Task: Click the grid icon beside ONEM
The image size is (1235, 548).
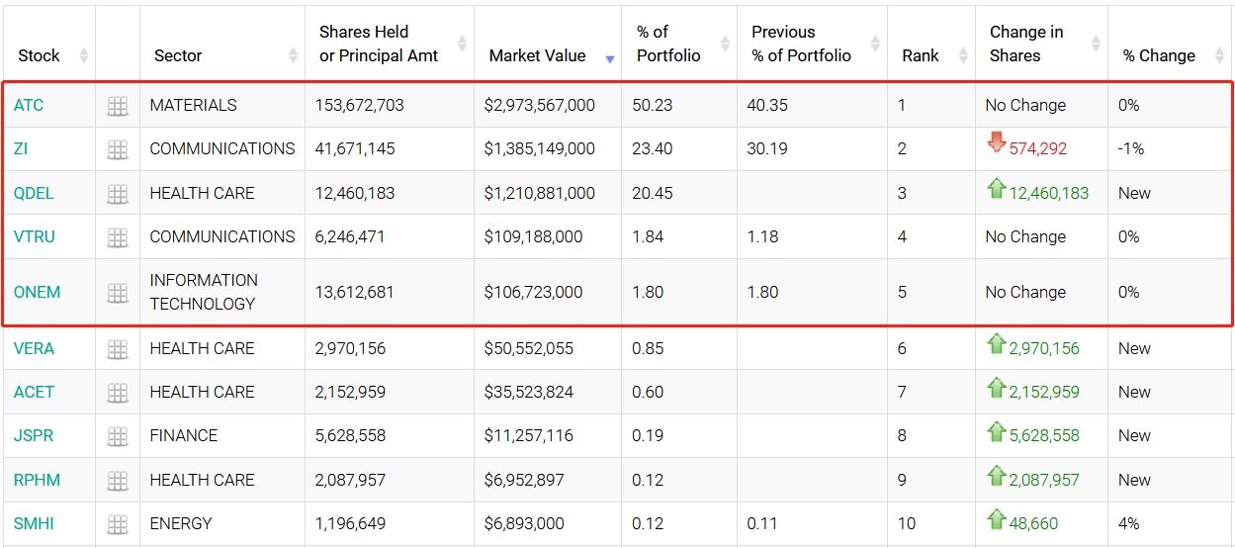Action: 118,293
